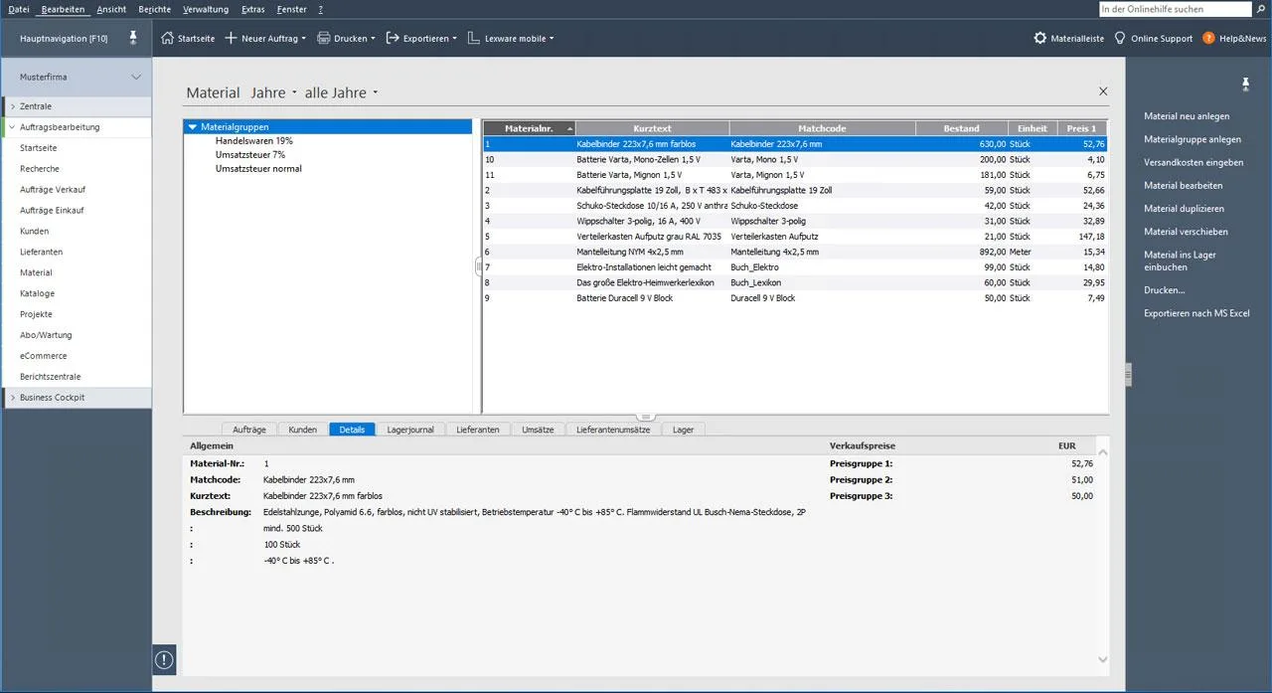Switch to the Kunden tab
The image size is (1272, 693).
point(303,430)
